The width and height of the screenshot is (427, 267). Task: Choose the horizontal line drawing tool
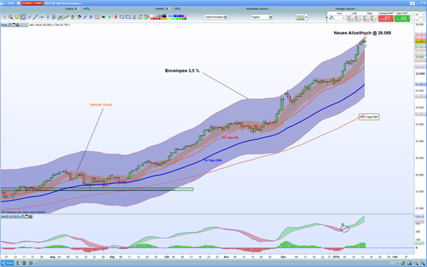point(42,17)
